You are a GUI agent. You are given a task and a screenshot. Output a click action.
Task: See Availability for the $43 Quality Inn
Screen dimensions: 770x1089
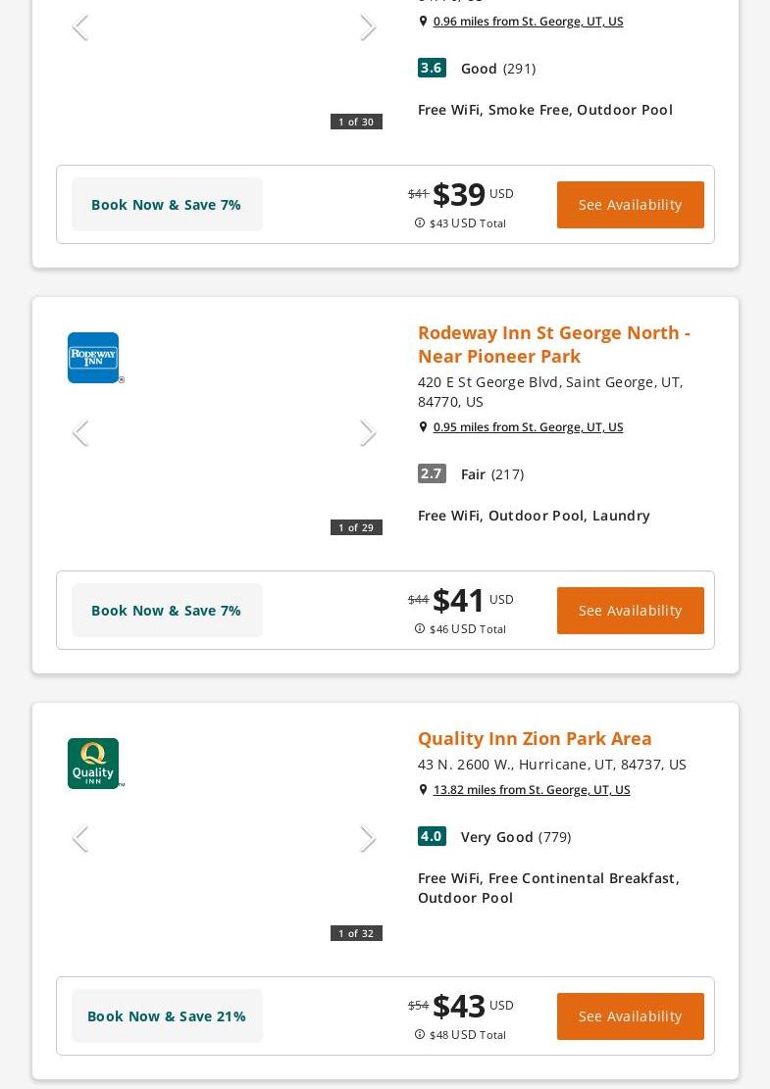click(x=630, y=1016)
